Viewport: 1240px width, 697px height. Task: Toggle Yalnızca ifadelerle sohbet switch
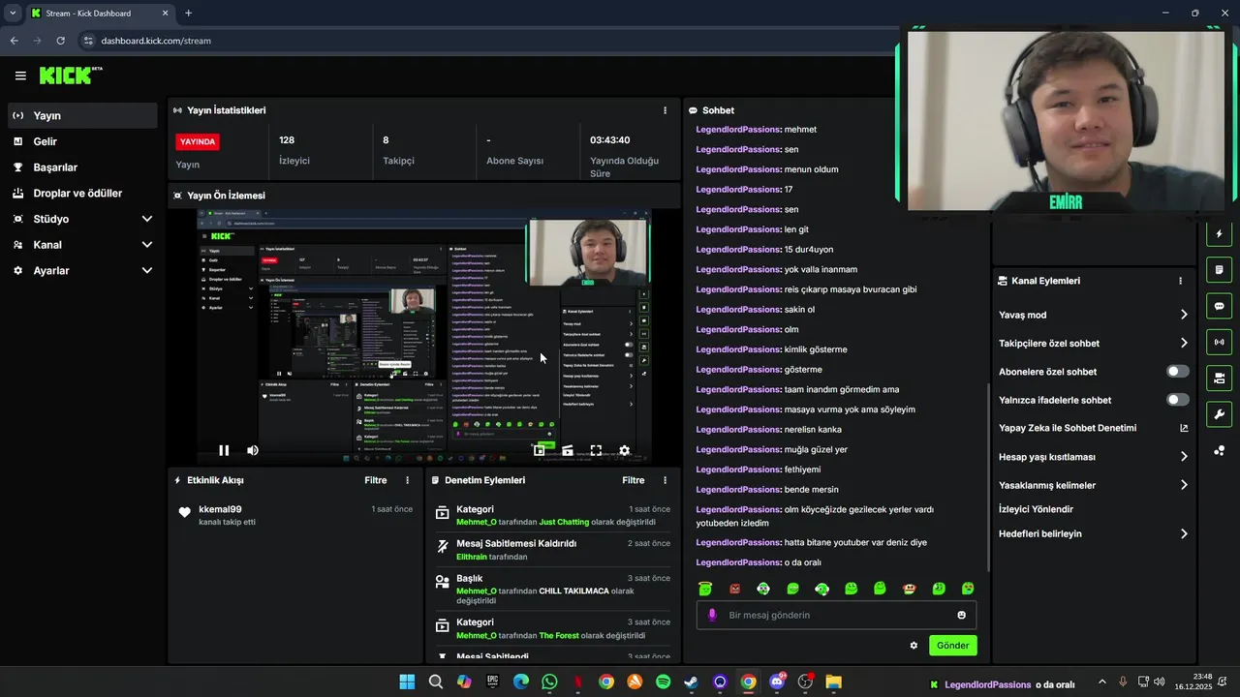(x=1178, y=400)
